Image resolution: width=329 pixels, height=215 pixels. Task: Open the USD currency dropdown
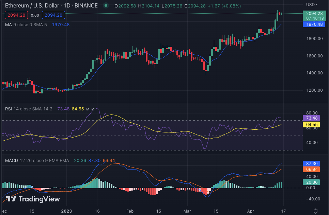pos(312,4)
